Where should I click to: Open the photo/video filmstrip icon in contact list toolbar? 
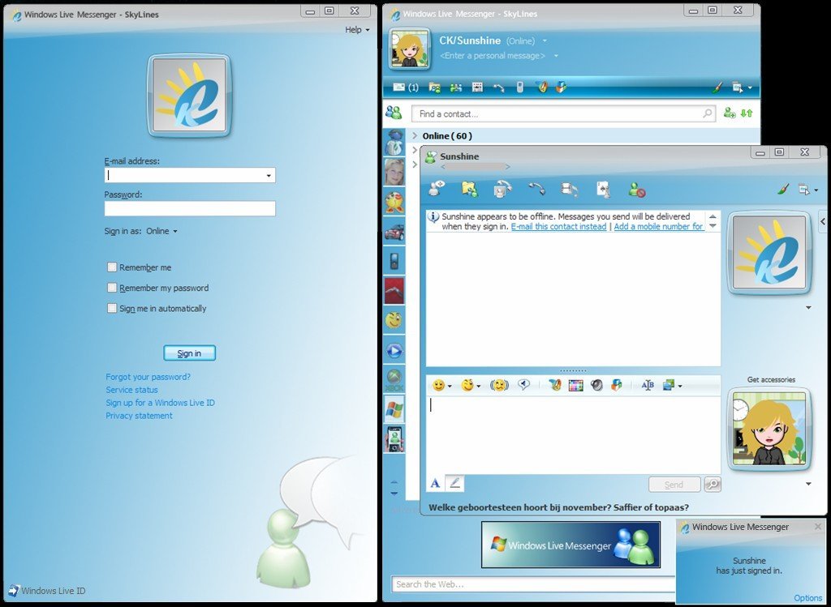tap(477, 88)
